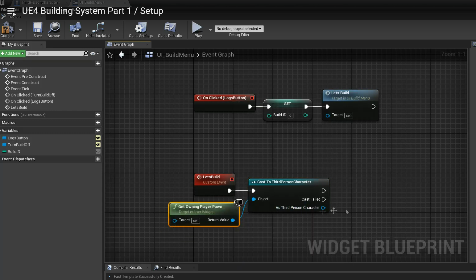Switch to the Find Results tab
The height and width of the screenshot is (280, 476).
tap(170, 268)
